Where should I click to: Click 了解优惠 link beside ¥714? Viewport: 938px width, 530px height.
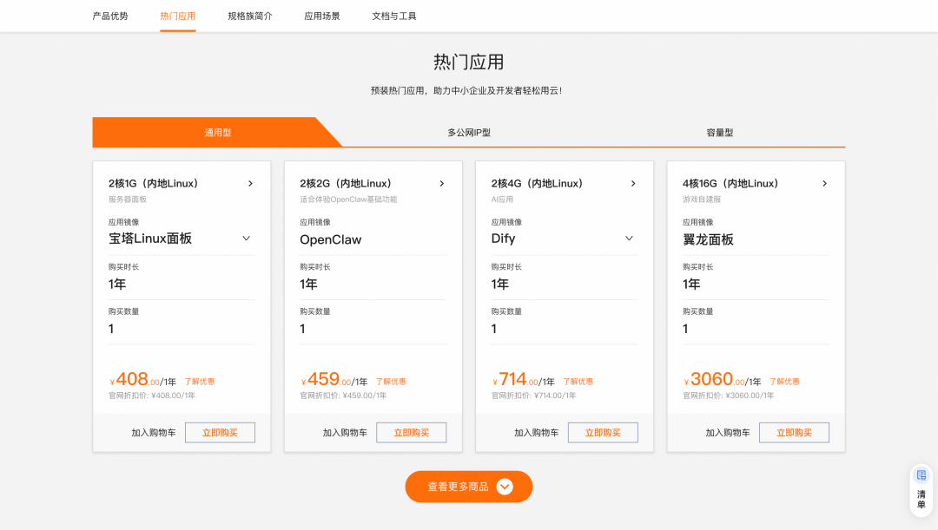[x=578, y=381]
